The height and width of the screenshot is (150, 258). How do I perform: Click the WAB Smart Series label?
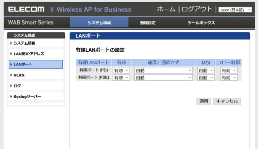coord(31,22)
